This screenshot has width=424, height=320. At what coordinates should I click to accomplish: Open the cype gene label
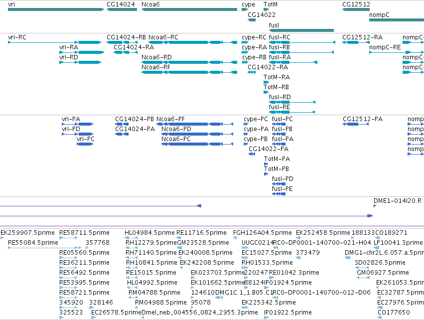click(x=248, y=4)
